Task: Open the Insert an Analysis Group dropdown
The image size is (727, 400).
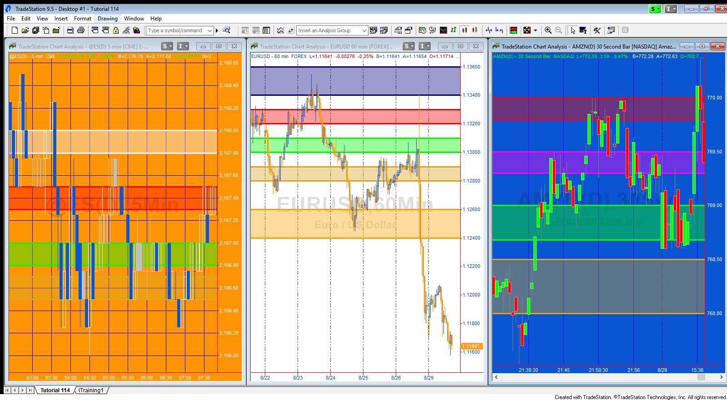Action: 364,30
